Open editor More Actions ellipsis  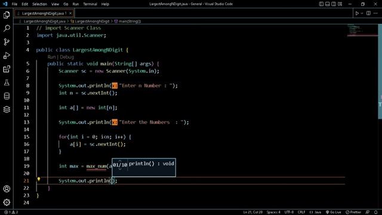click(x=375, y=13)
